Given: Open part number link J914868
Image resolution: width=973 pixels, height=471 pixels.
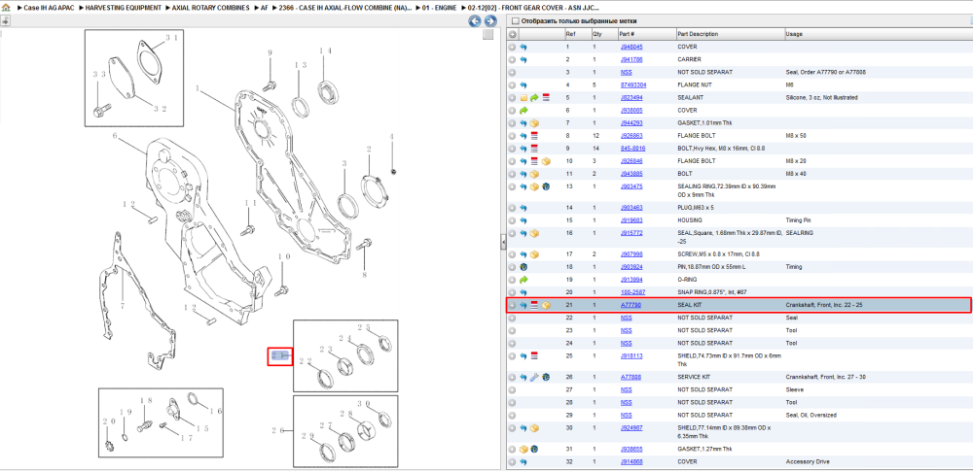Looking at the screenshot, I should pyautogui.click(x=631, y=461).
